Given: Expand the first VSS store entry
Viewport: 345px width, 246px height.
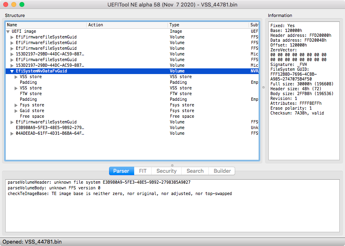Looking at the screenshot, I should pyautogui.click(x=16, y=77).
